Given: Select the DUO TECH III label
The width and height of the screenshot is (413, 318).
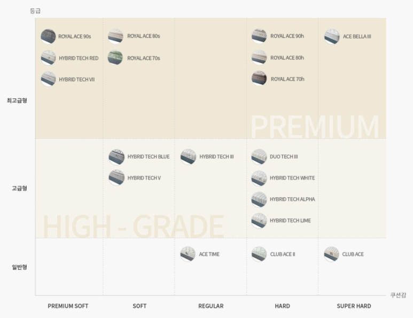Looking at the screenshot, I should [x=284, y=157].
